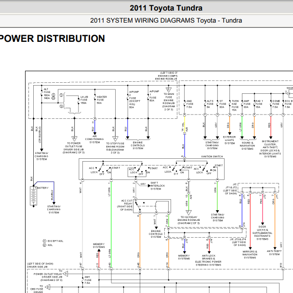Click the "MIRRORS & NAVIGATION SYSTEMS" label
Viewport: 293px width, 293px height.
[250, 255]
